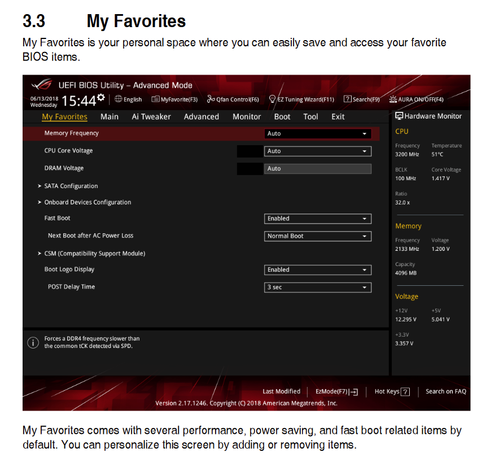Screen dimensions: 486x466
Task: Click the globe language icon
Action: click(x=119, y=99)
